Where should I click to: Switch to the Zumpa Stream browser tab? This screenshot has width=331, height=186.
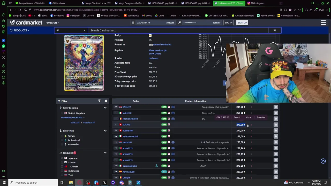point(30,3)
